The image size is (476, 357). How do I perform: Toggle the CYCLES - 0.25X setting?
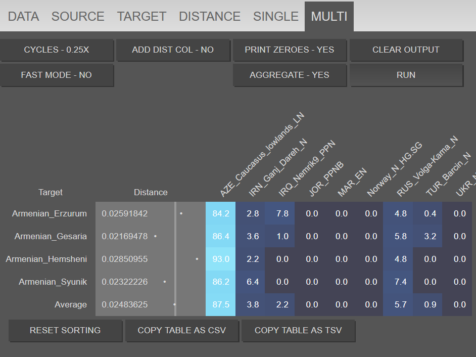pos(57,50)
